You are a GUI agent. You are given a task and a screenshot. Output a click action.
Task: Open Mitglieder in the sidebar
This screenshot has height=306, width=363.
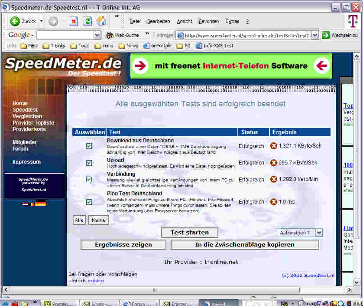click(25, 142)
